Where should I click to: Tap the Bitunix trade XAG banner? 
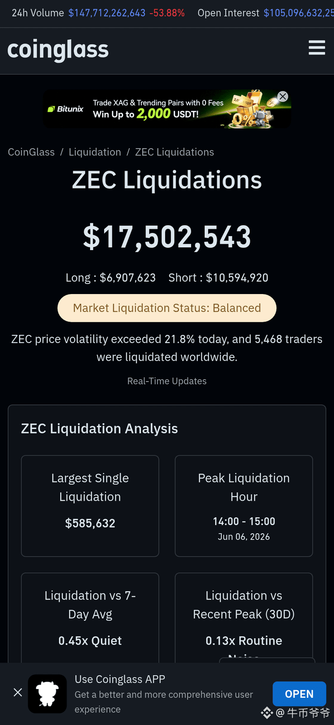coord(167,109)
